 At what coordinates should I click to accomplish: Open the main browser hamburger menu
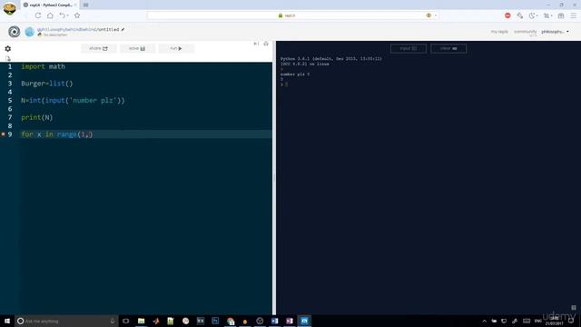coord(573,15)
